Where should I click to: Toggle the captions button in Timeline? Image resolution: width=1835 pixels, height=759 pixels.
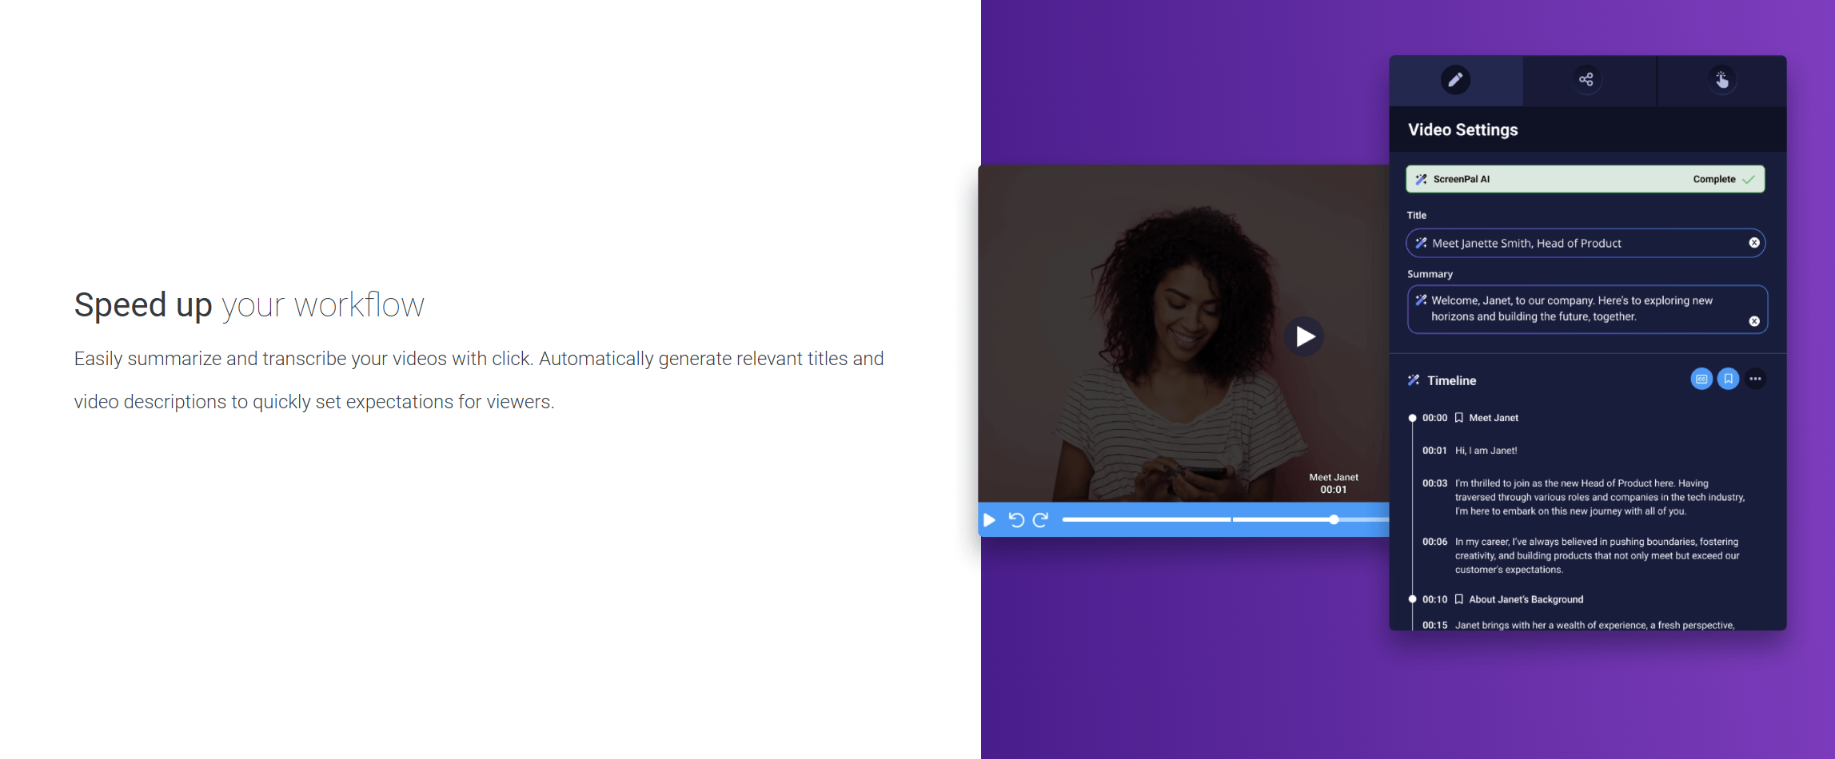tap(1701, 379)
